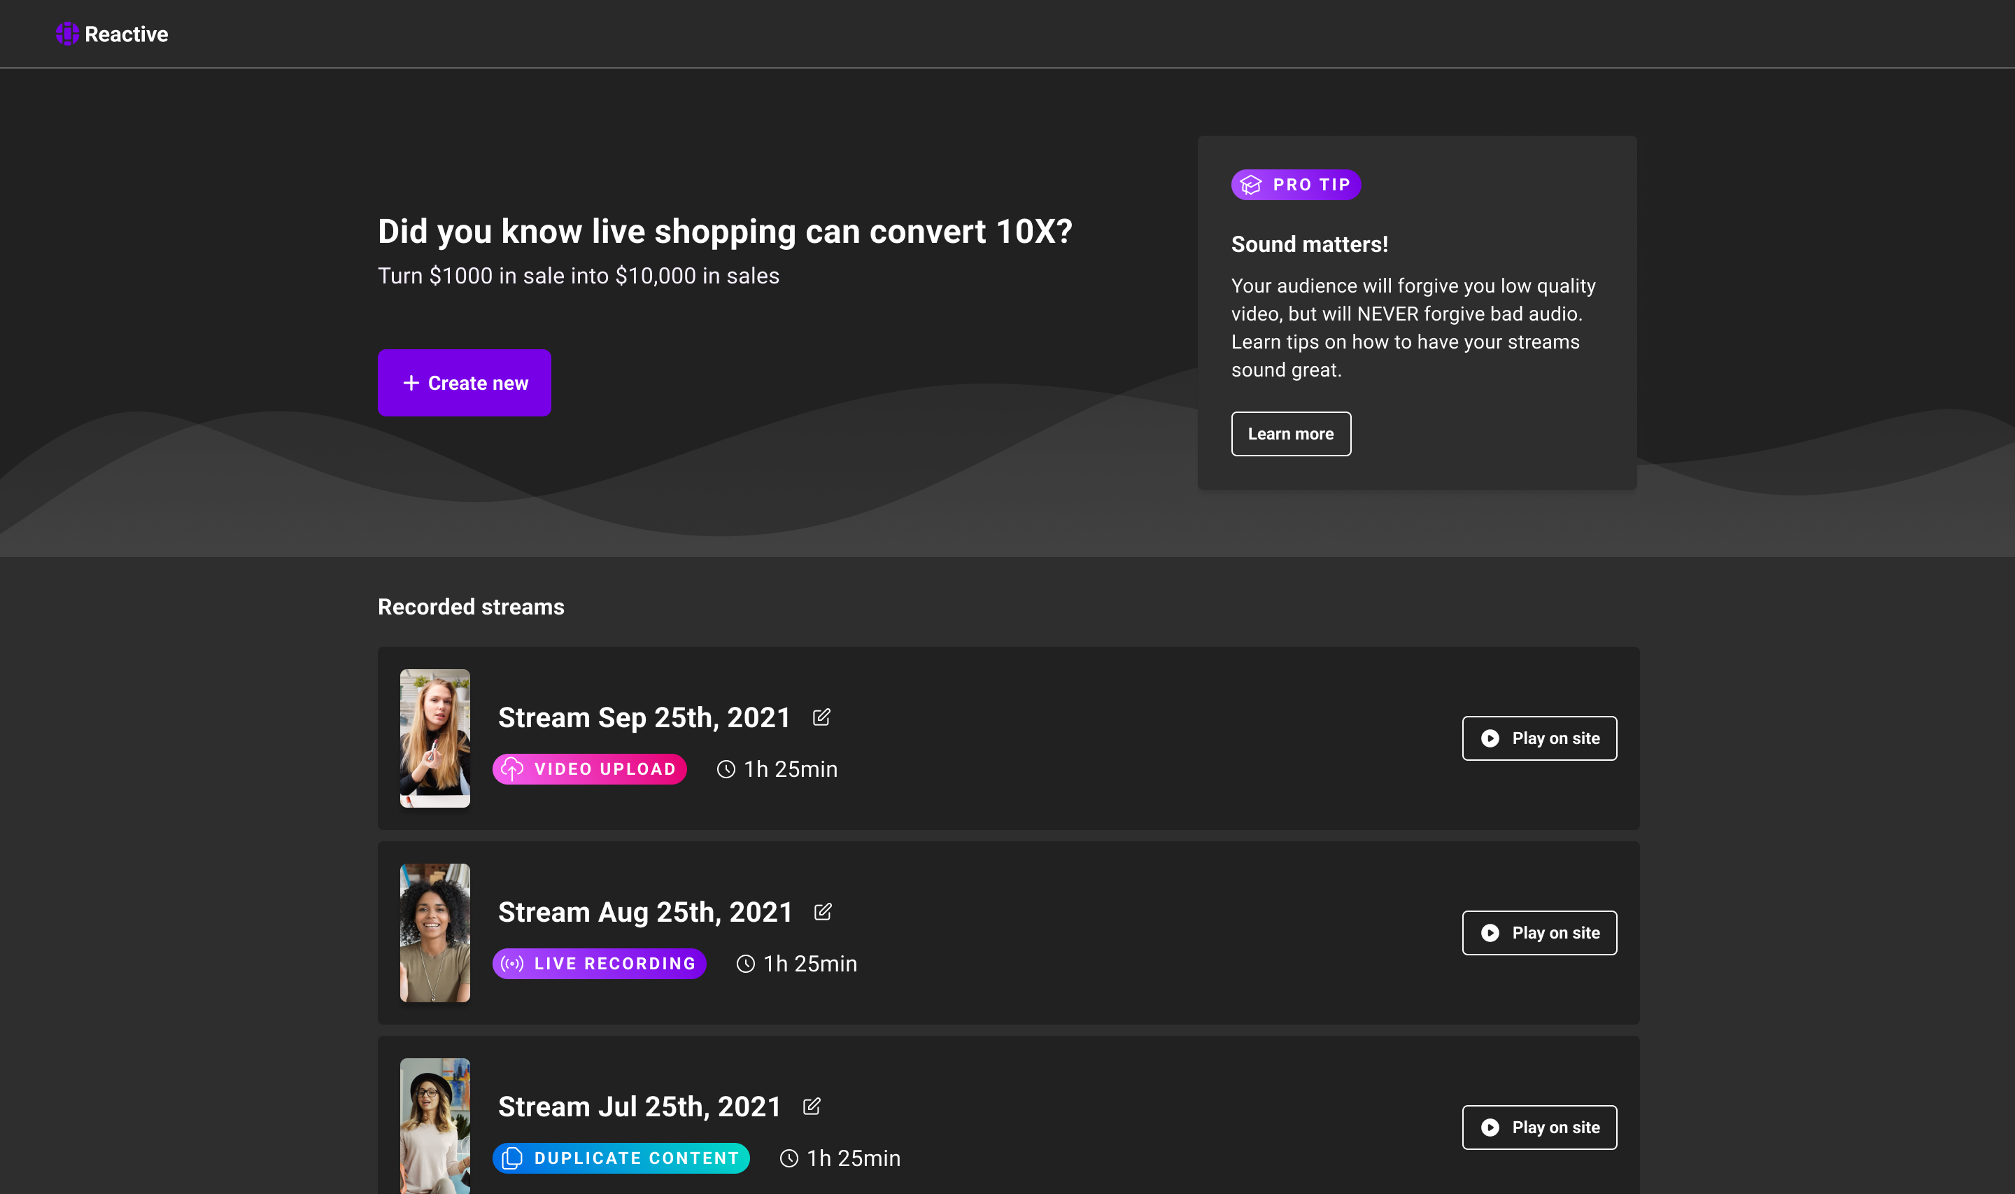Image resolution: width=2015 pixels, height=1194 pixels.
Task: Play the Jul 25th stream on site
Action: coord(1539,1128)
